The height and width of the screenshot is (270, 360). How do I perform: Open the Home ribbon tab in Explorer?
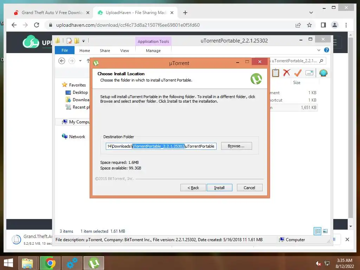coord(84,51)
